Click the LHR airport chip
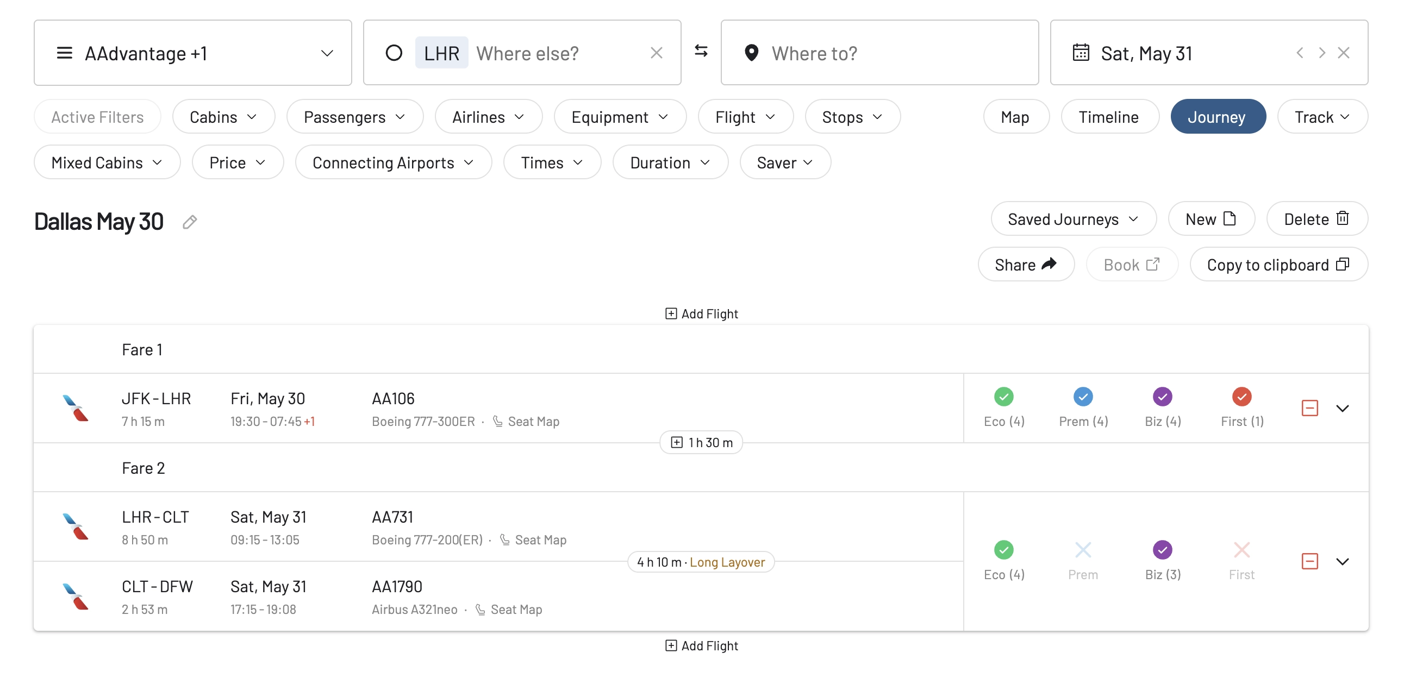Screen dimensions: 1410x690 (441, 53)
